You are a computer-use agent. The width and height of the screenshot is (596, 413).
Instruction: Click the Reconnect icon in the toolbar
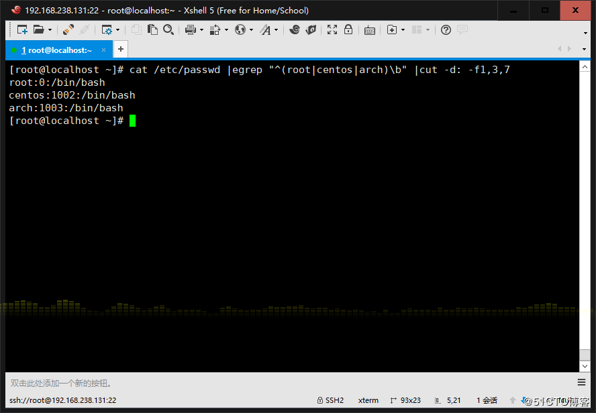click(68, 29)
